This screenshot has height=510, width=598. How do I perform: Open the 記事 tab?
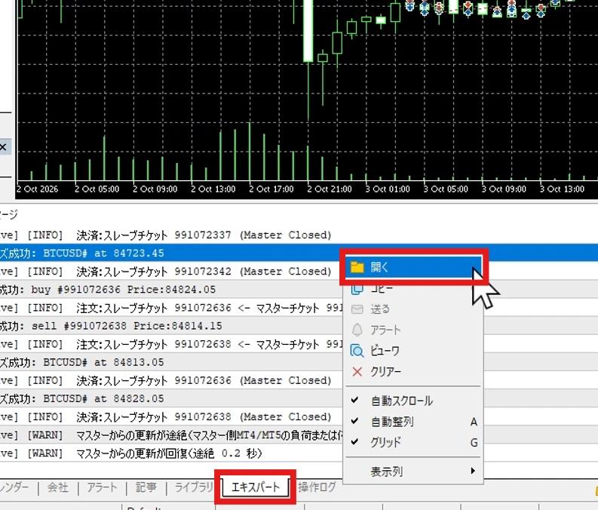(146, 487)
